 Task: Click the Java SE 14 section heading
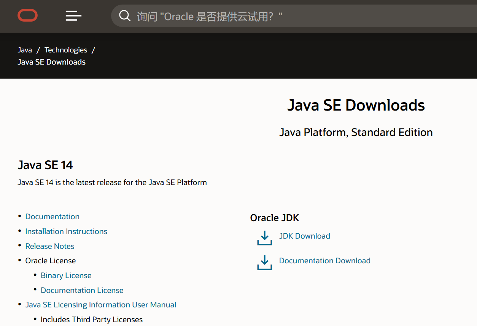(45, 165)
